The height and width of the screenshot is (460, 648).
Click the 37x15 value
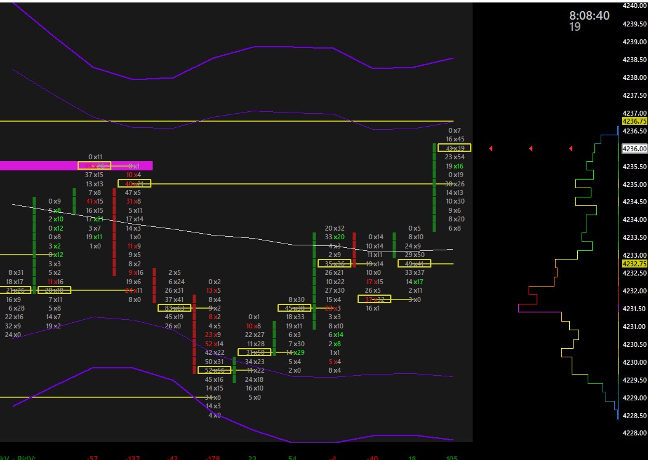click(94, 175)
